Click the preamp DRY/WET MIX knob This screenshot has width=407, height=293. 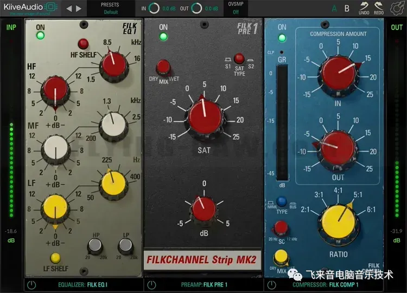(163, 68)
